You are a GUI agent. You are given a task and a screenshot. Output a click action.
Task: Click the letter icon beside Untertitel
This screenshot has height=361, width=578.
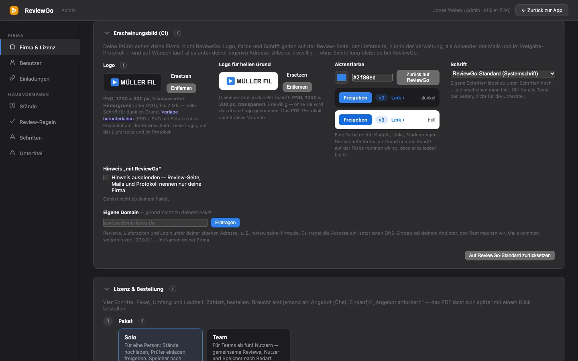(x=12, y=153)
